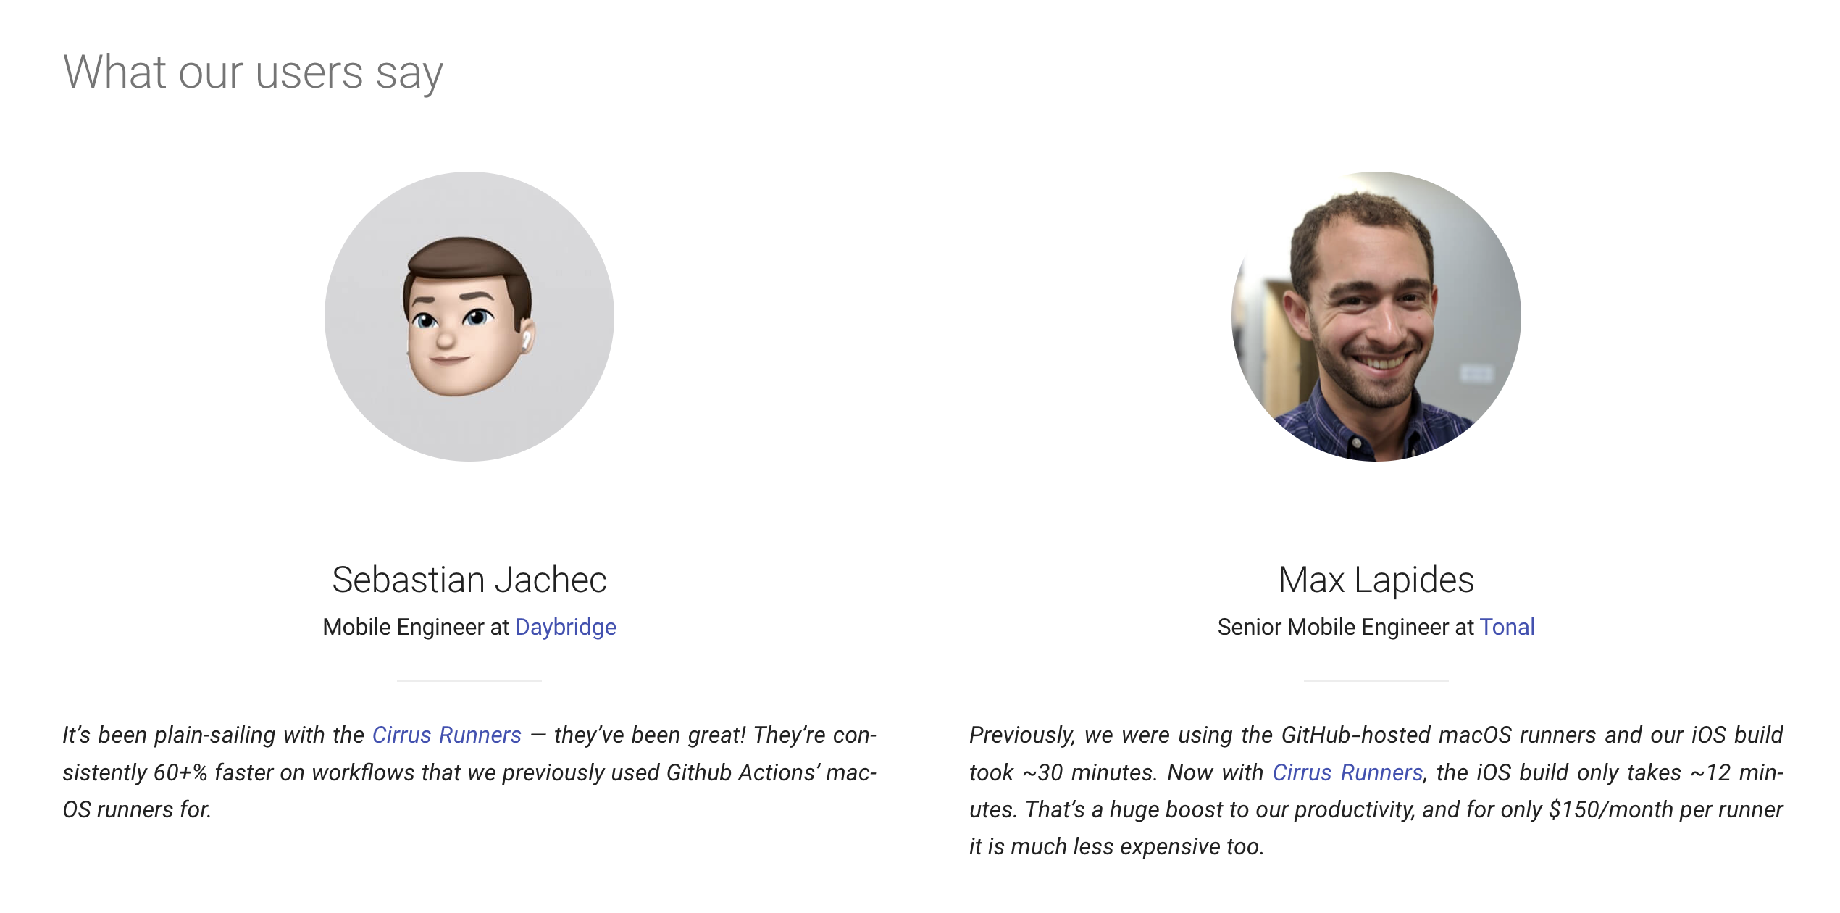The image size is (1840, 913).
Task: Click Senior Mobile Engineer at title text
Action: point(1345,627)
